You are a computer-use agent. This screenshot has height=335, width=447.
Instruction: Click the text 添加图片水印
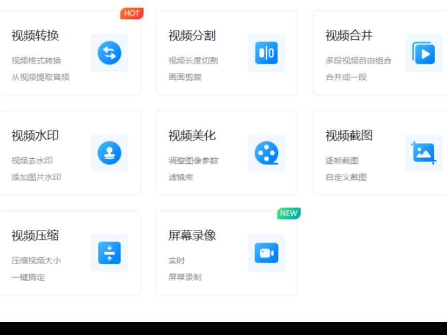tap(36, 177)
